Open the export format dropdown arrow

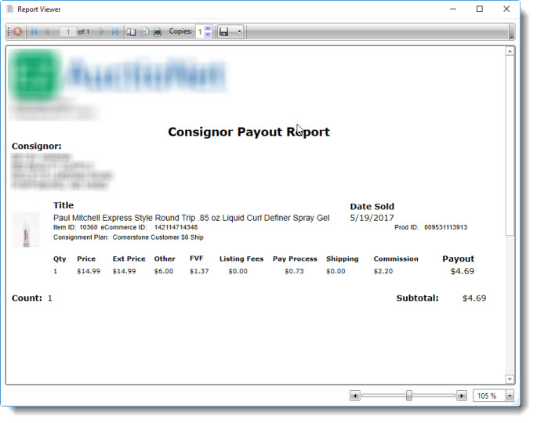click(239, 32)
